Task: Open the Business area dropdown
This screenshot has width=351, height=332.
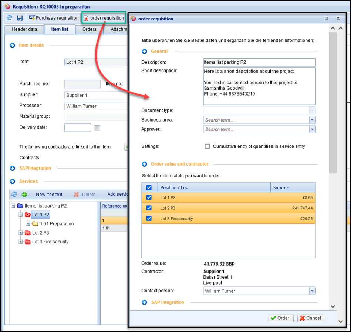Action: pyautogui.click(x=312, y=120)
